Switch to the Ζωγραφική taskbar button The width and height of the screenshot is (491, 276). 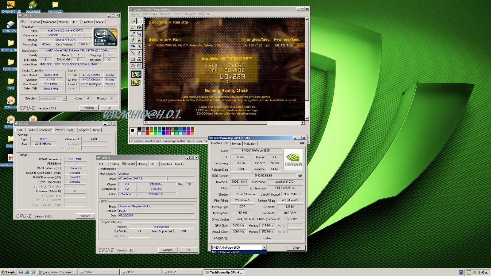(x=57, y=272)
